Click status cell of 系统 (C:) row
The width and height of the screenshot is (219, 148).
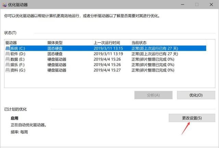155,48
